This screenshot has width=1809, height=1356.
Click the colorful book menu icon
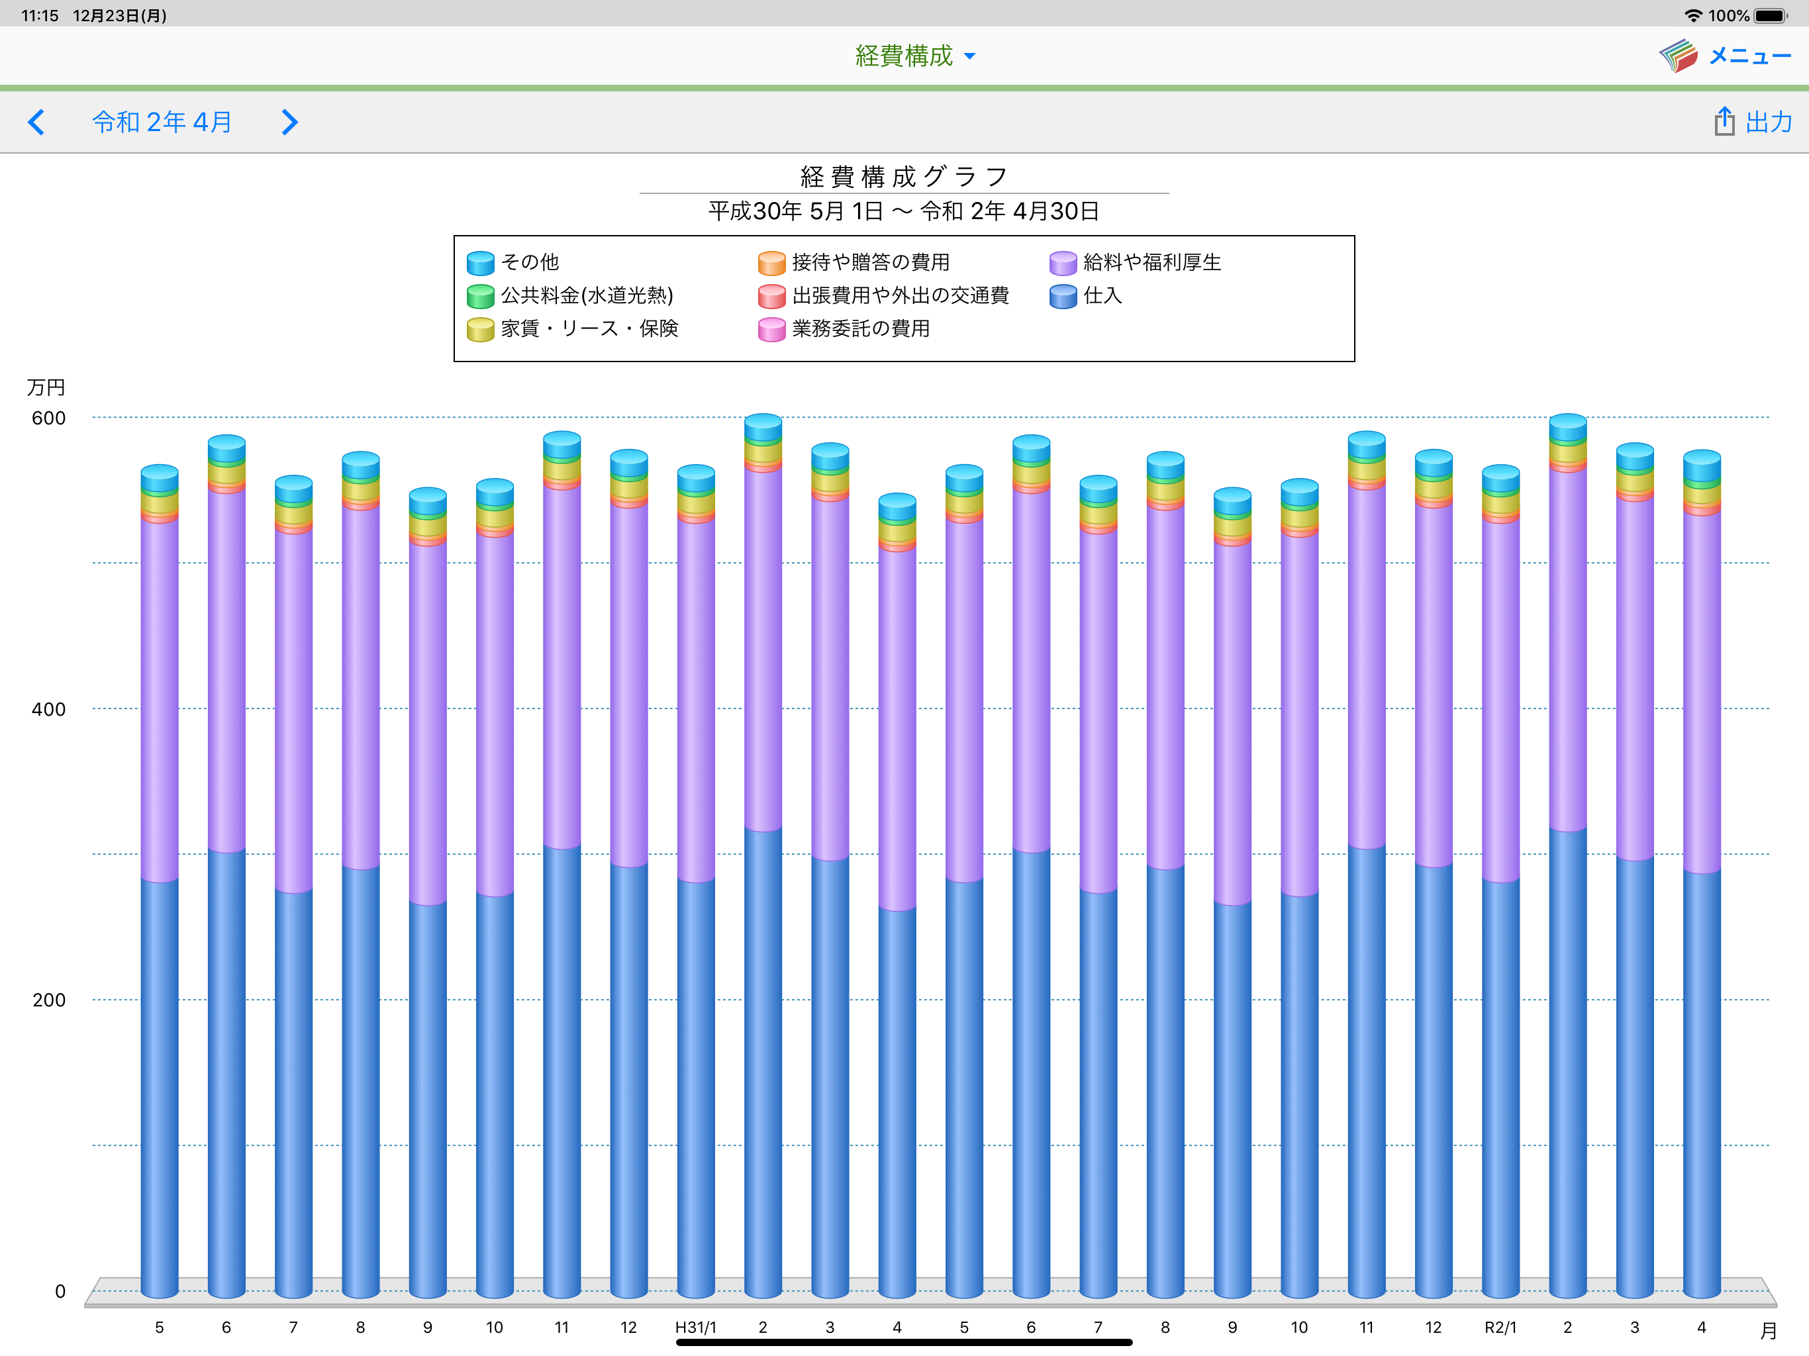point(1679,56)
